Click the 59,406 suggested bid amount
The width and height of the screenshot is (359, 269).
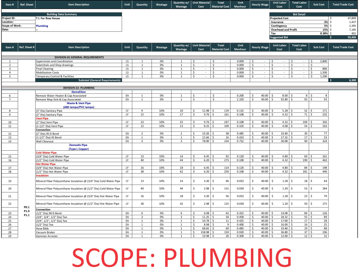pyautogui.click(x=352, y=37)
